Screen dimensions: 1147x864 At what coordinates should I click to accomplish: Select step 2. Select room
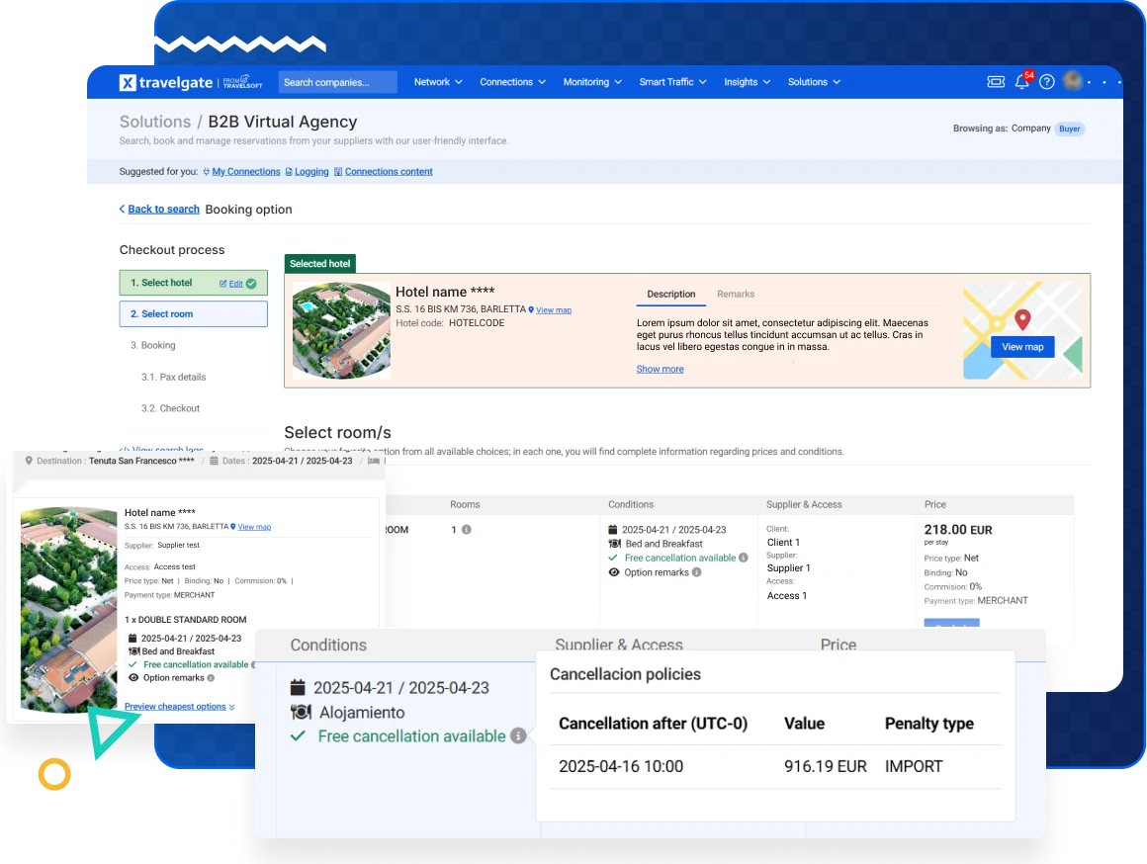tap(193, 313)
